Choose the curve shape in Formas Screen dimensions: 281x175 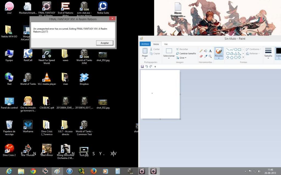[x=232, y=49]
